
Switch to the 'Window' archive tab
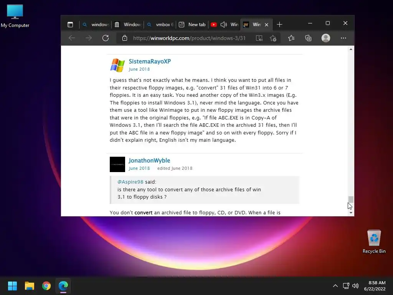point(127,25)
